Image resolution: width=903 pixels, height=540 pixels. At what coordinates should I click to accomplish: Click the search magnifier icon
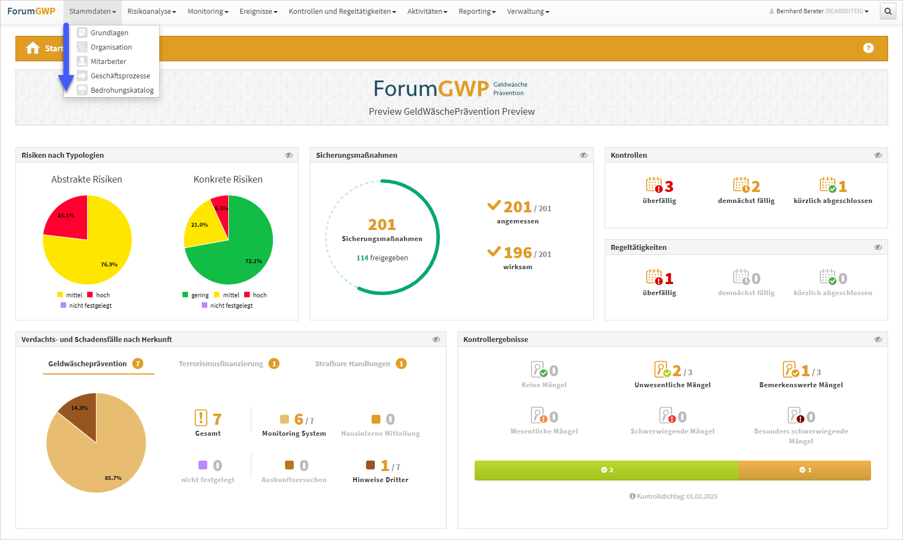click(x=888, y=12)
